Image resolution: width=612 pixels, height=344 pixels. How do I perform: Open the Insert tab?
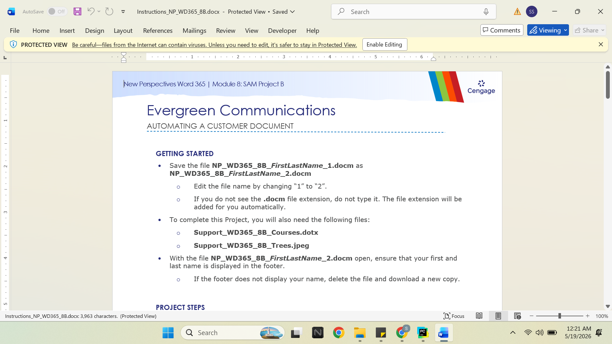(x=67, y=31)
